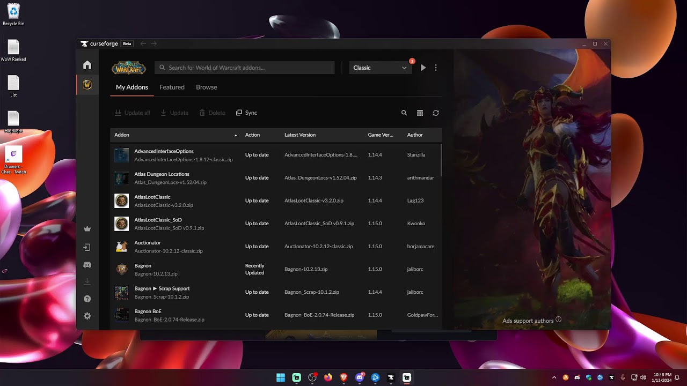Open the CurseForge Home sidebar icon
This screenshot has width=687, height=386.
87,65
